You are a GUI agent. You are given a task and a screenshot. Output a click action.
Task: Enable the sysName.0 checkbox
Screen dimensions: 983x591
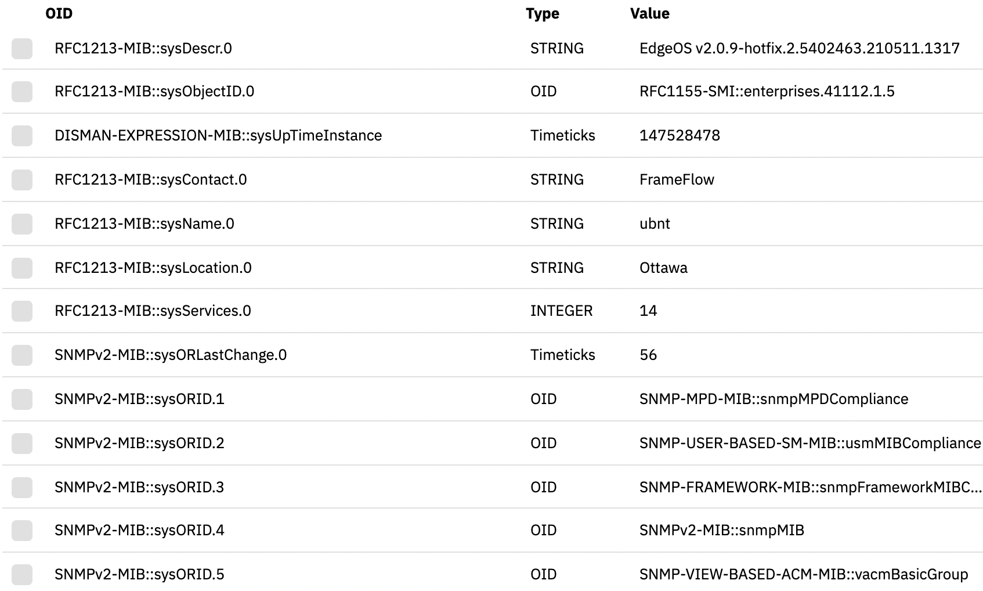[x=22, y=224]
